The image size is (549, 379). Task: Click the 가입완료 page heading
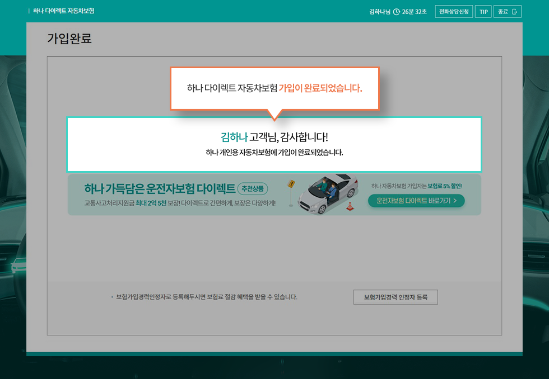pyautogui.click(x=69, y=39)
